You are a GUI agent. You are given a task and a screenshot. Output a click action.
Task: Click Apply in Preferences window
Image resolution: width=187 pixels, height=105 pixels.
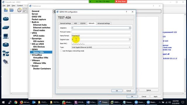155,97
